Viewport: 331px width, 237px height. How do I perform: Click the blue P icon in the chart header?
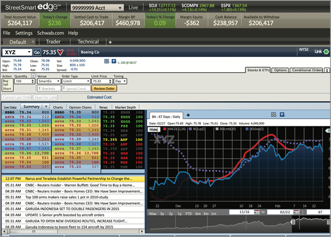coord(282,114)
